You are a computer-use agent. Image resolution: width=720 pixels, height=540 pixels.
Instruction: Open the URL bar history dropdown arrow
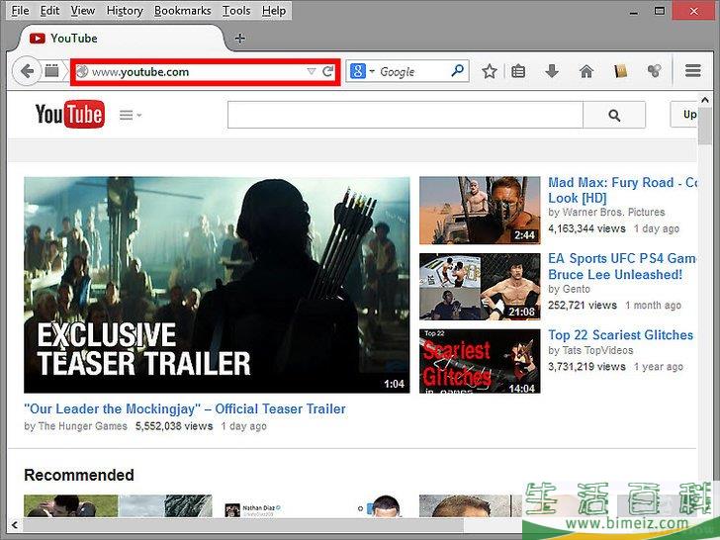pyautogui.click(x=312, y=71)
